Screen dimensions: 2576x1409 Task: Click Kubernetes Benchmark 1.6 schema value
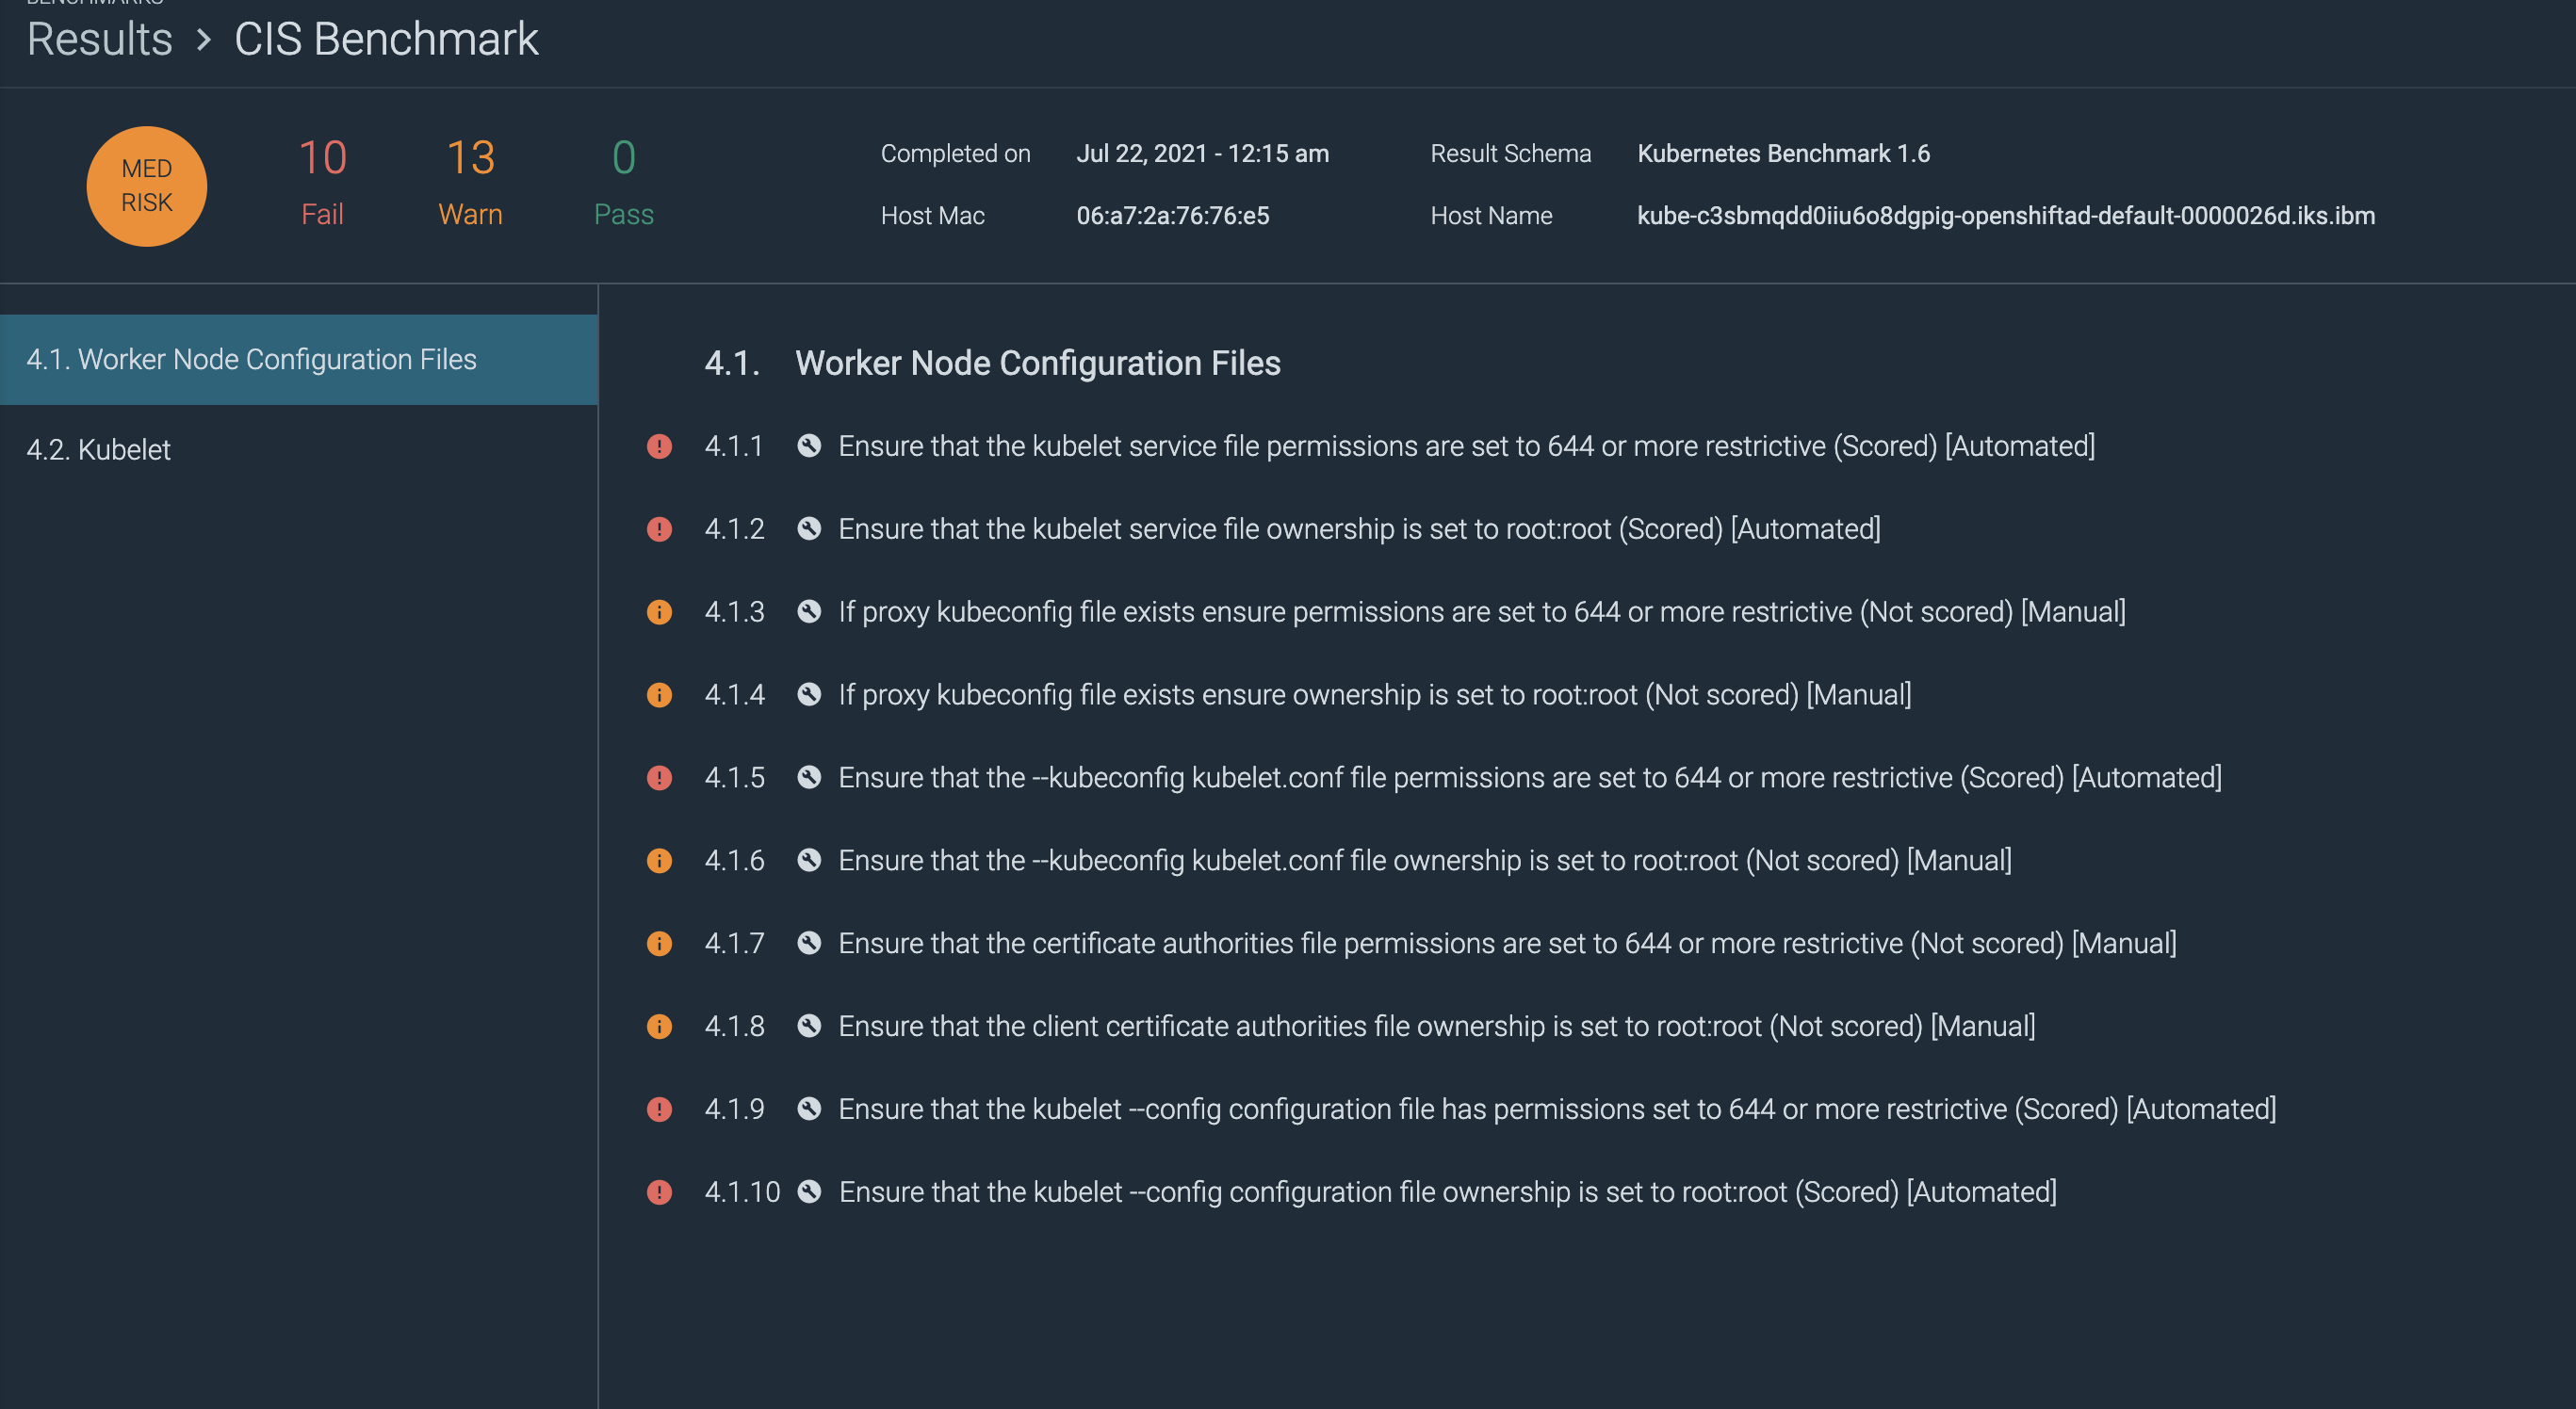[x=1783, y=154]
